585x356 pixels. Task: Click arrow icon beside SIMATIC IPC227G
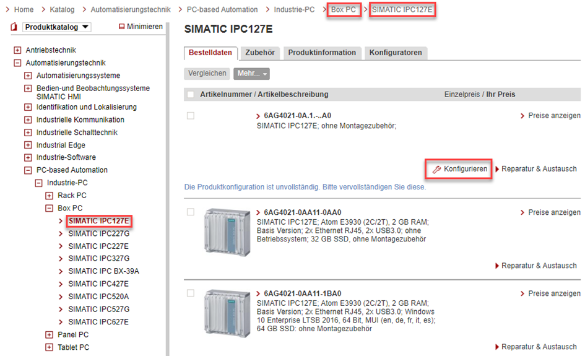pos(61,234)
